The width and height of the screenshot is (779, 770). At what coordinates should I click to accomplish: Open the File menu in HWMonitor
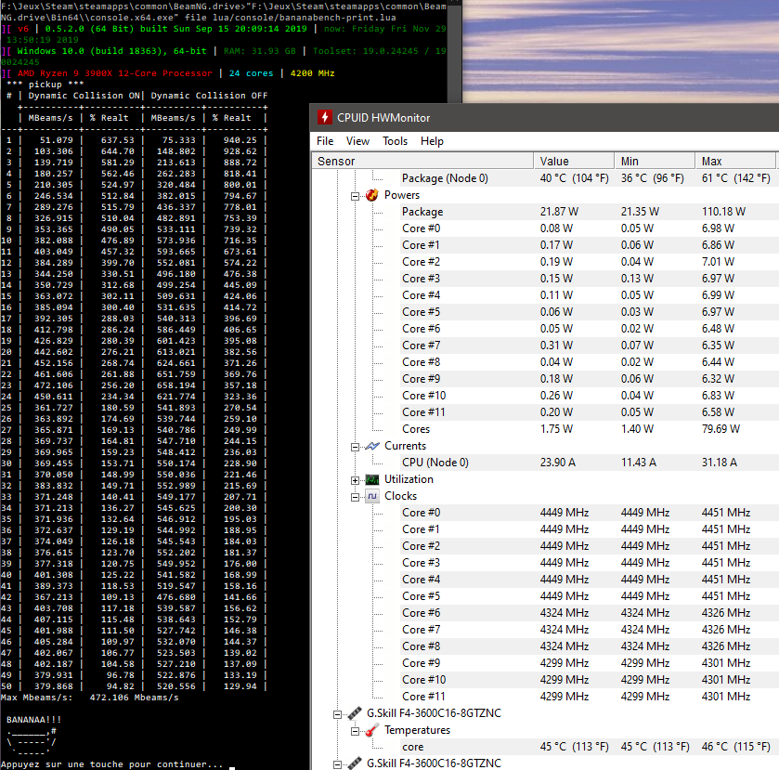(x=325, y=141)
